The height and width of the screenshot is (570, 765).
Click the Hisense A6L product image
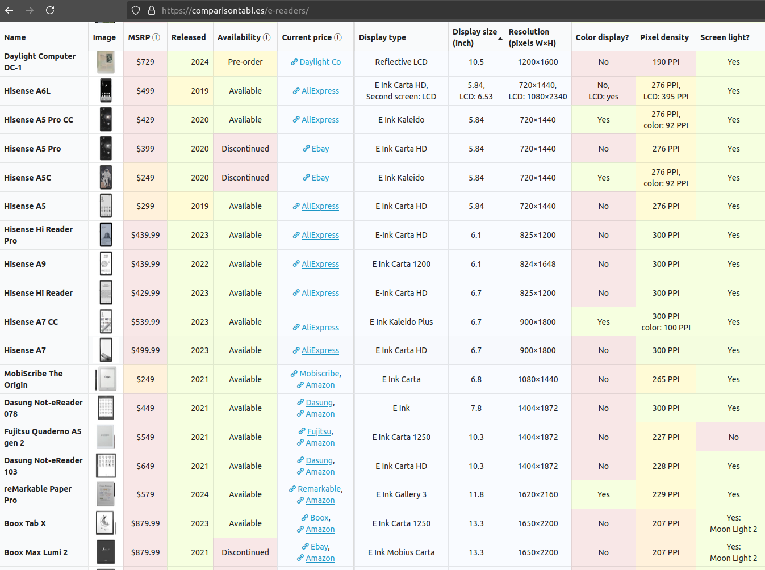[106, 91]
